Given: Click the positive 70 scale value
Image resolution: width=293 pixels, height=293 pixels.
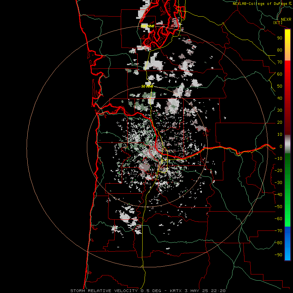Looking at the screenshot, I should (280, 62).
